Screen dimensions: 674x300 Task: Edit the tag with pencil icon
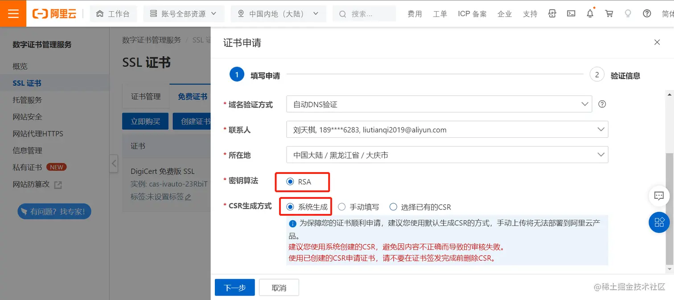tap(188, 197)
